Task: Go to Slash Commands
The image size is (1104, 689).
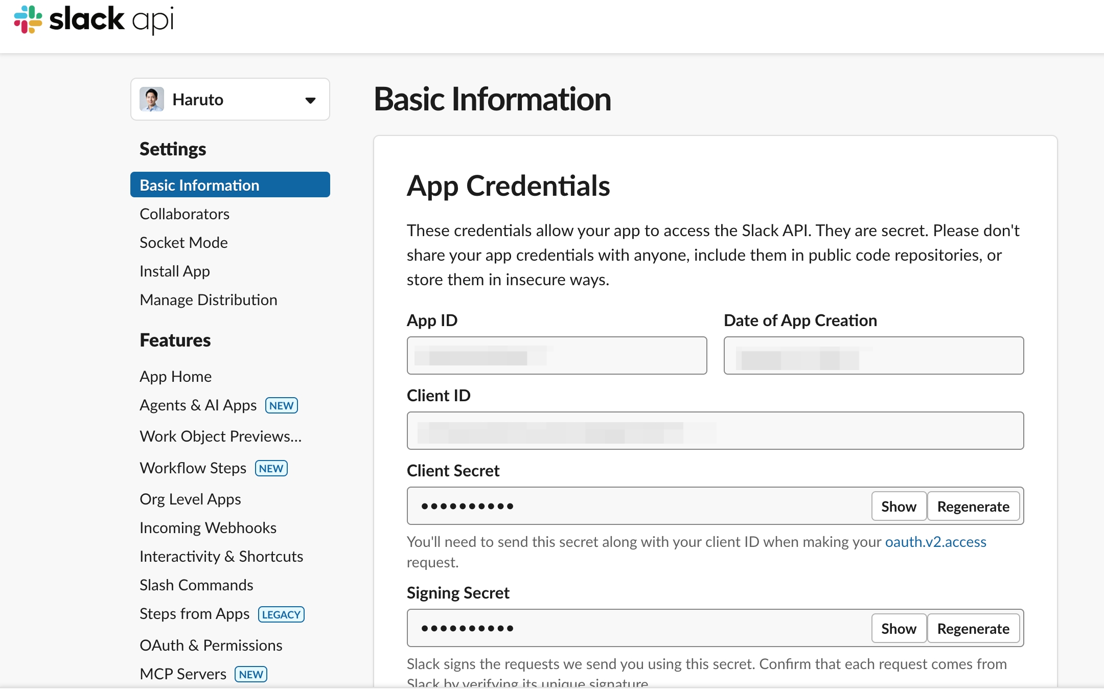Action: [196, 585]
